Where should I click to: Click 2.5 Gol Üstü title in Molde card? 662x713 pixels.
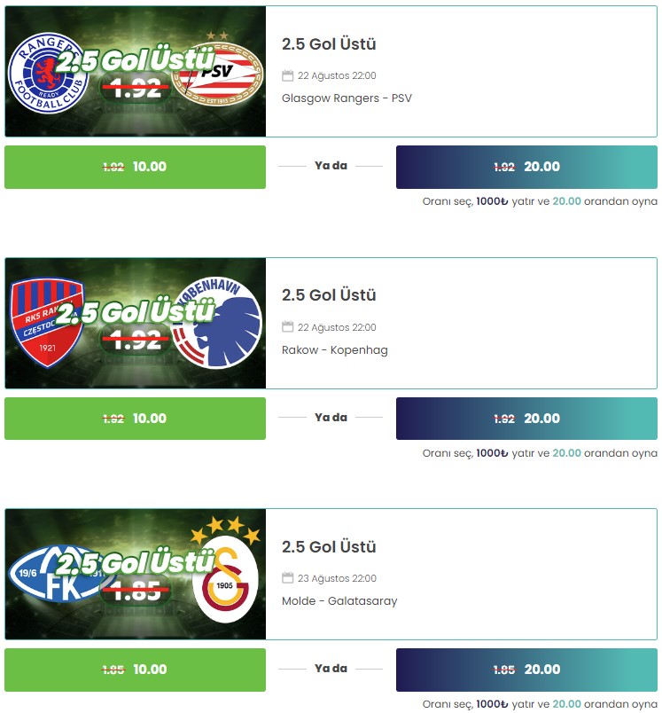coord(329,546)
